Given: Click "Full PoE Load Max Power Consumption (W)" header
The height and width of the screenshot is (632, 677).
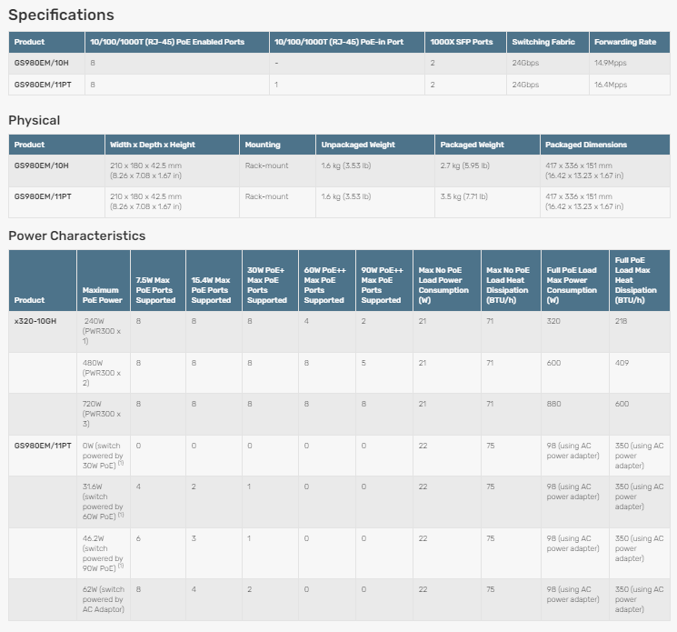Looking at the screenshot, I should click(x=575, y=281).
